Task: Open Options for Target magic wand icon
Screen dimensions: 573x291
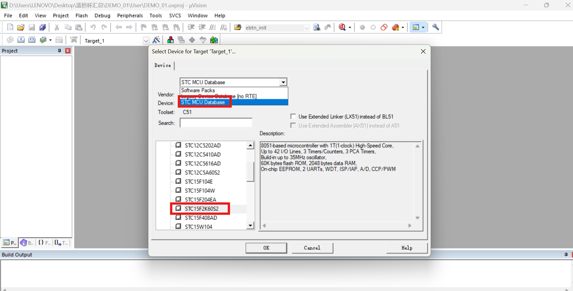Action: [156, 40]
